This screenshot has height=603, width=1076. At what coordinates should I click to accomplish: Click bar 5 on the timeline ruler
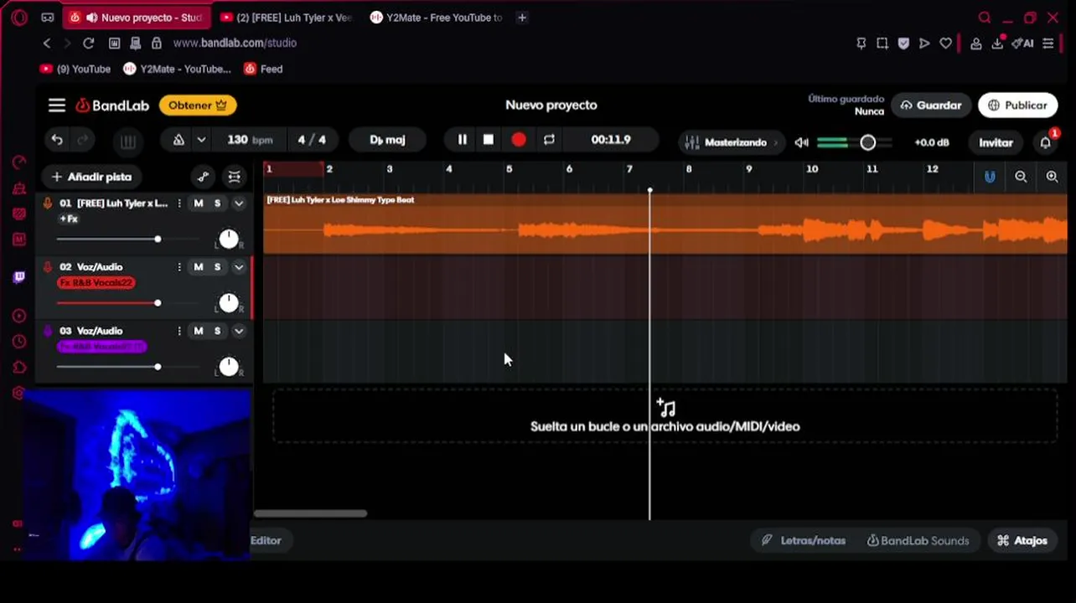pyautogui.click(x=509, y=169)
